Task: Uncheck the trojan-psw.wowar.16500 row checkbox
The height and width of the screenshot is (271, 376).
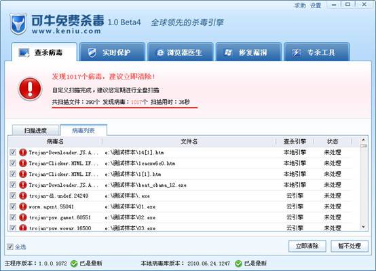Action: point(13,228)
